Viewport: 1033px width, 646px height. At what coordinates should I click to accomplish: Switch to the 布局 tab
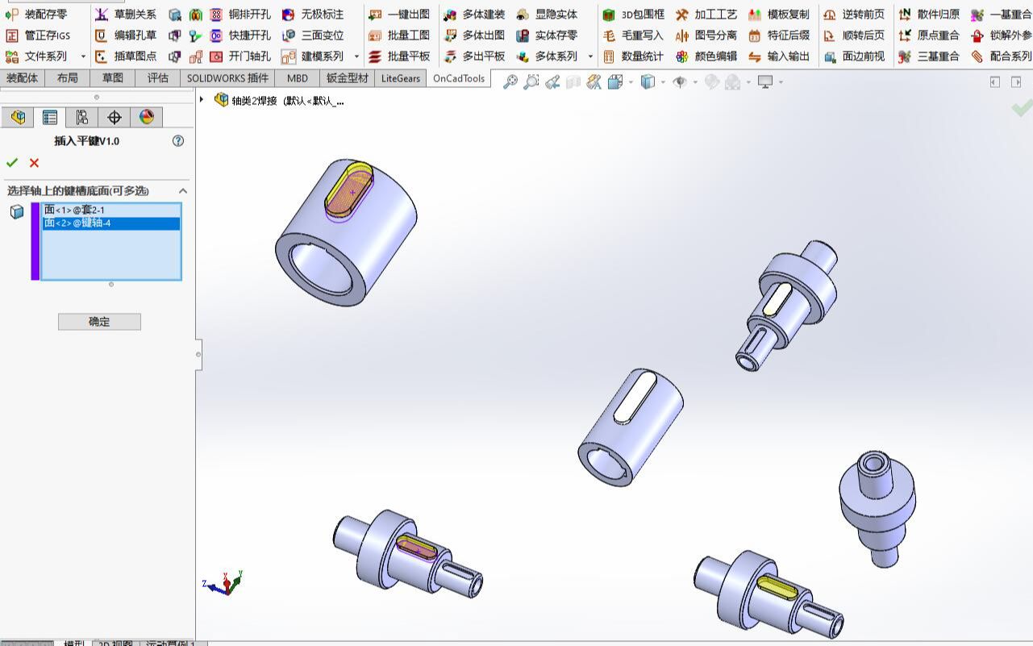[x=68, y=77]
